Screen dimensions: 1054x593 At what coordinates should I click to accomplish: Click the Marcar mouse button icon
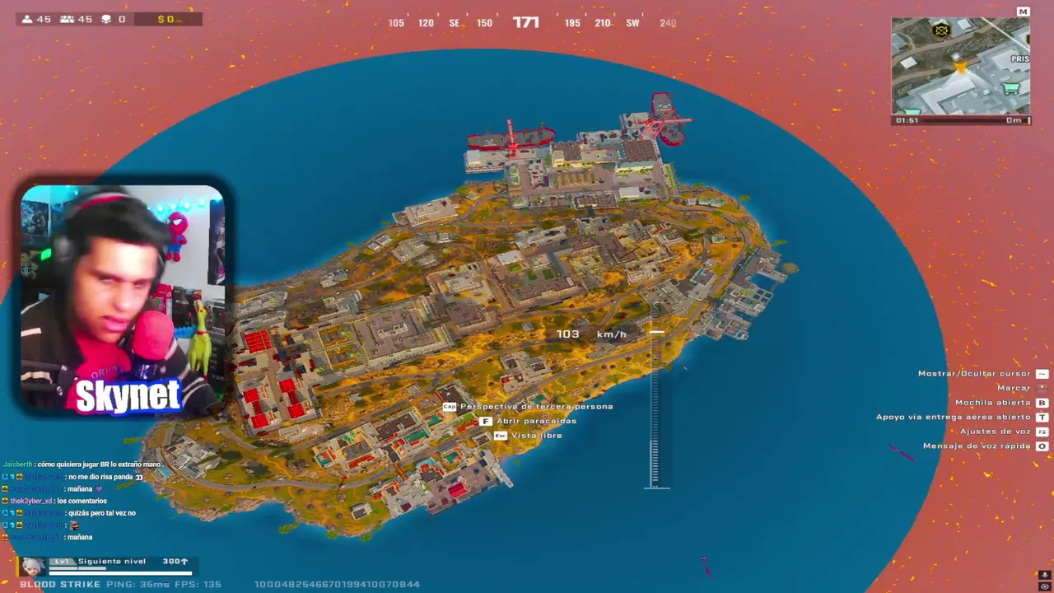click(1042, 388)
